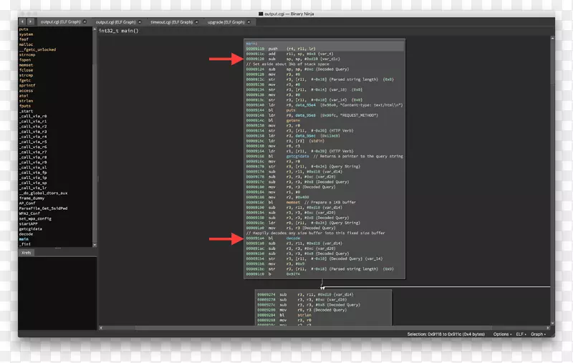
Task: Switch to the upgrade (ELF Graph) tab
Action: point(226,22)
